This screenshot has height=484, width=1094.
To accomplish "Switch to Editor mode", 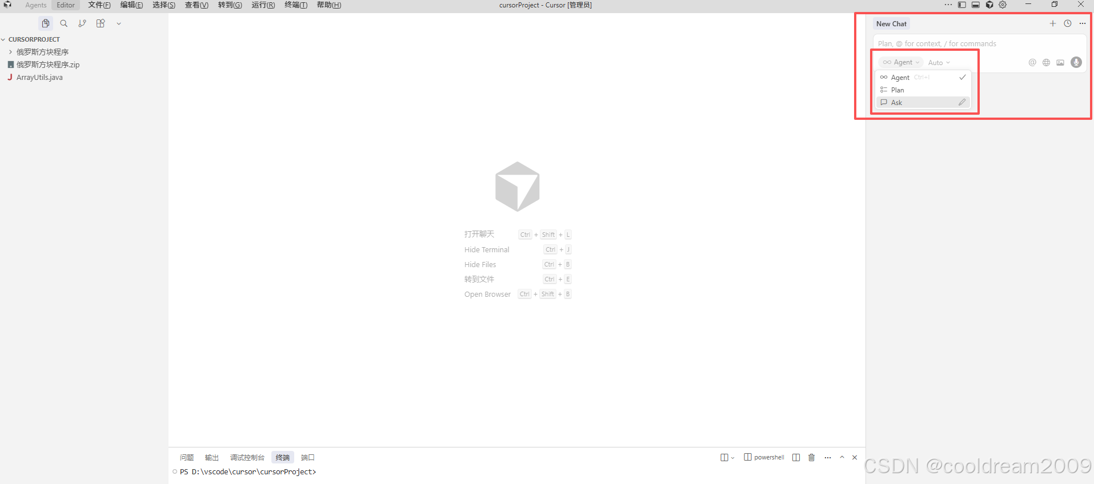I will pyautogui.click(x=66, y=5).
